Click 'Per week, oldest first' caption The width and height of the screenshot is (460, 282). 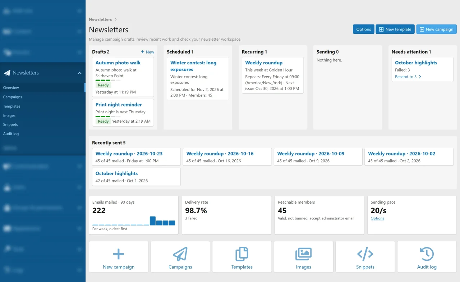[x=110, y=229]
